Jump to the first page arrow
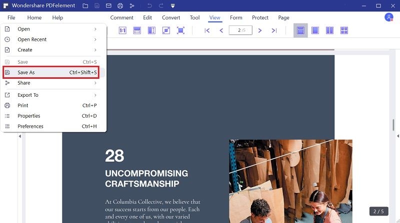This screenshot has height=223, width=400. (x=207, y=30)
